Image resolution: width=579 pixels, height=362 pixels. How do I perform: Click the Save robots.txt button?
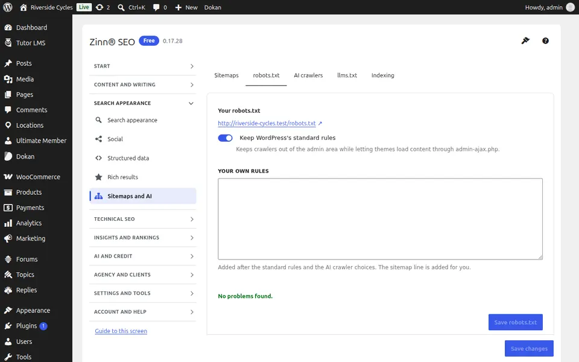pyautogui.click(x=516, y=322)
